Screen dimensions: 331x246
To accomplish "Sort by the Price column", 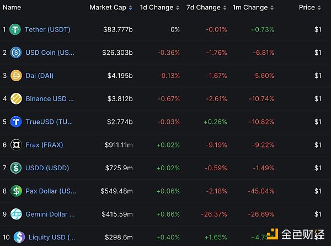I will coord(309,8).
